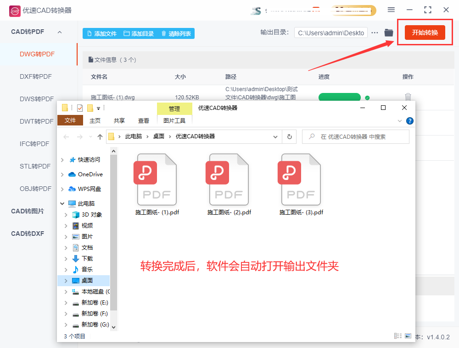Click navigation pane scrollbar down arrow

(x=113, y=327)
